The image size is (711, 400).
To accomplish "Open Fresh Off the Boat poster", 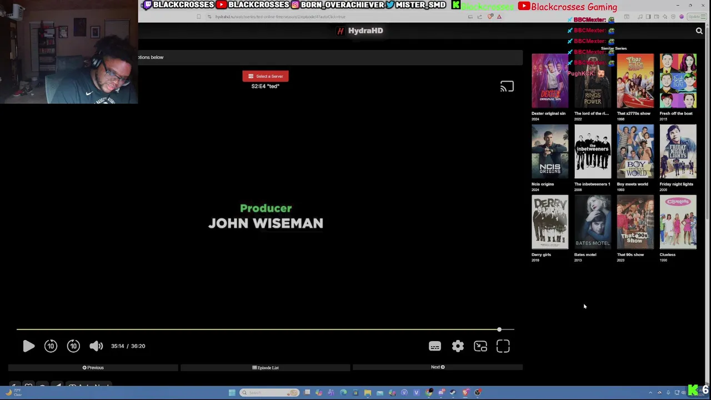I will [x=678, y=81].
